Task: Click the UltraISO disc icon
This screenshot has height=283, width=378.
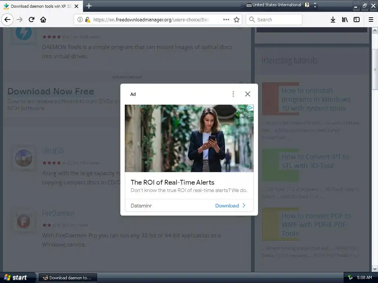Action: pos(24,158)
